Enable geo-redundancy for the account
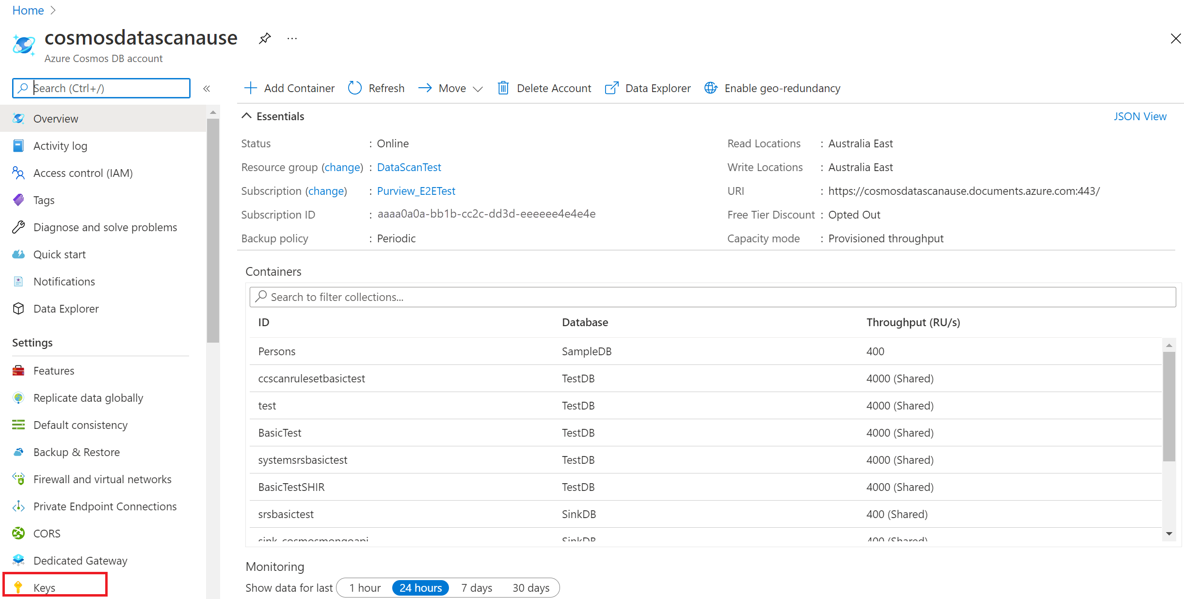This screenshot has height=599, width=1184. coord(772,88)
